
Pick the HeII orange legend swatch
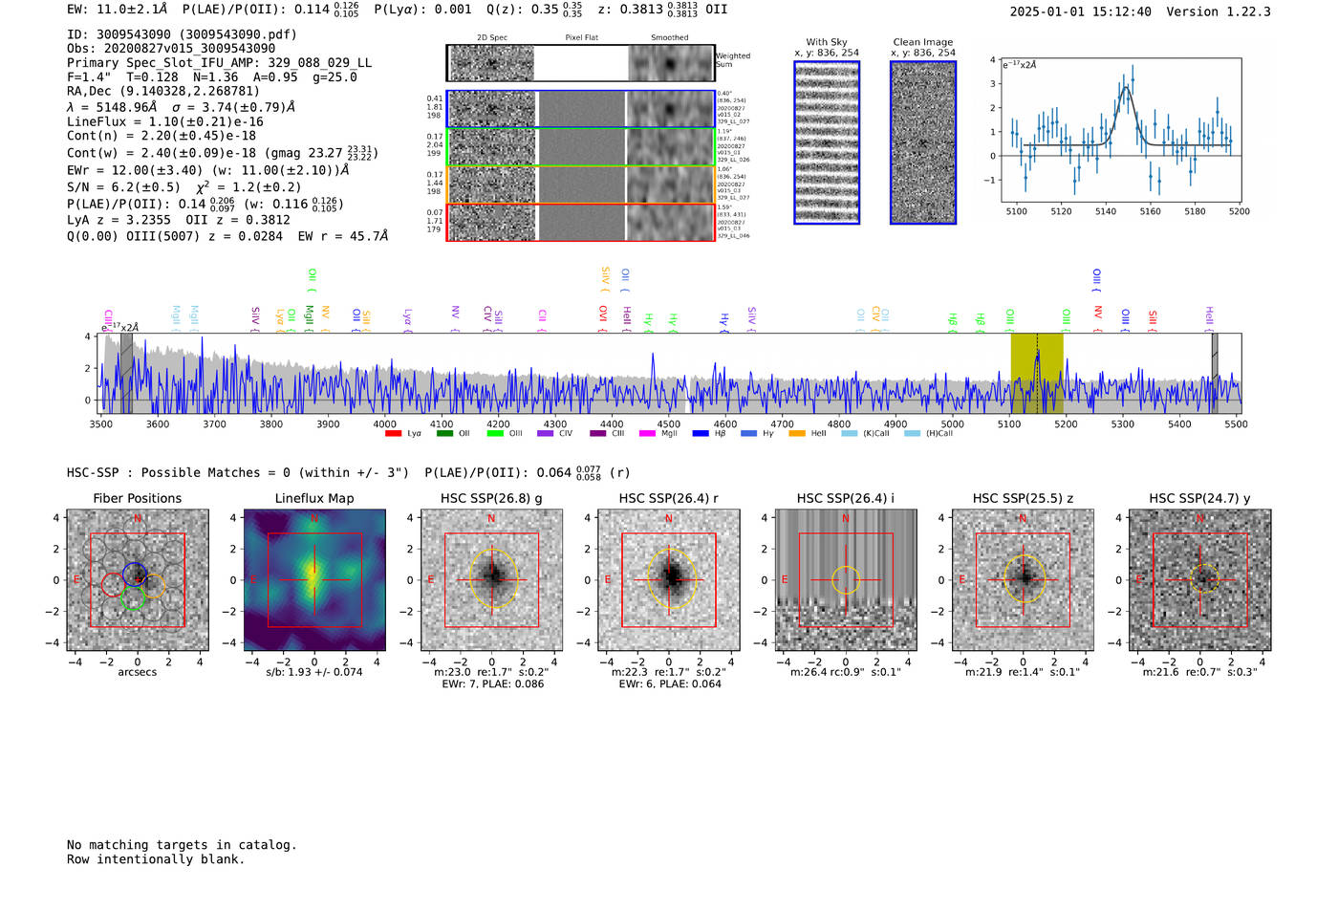tap(797, 434)
